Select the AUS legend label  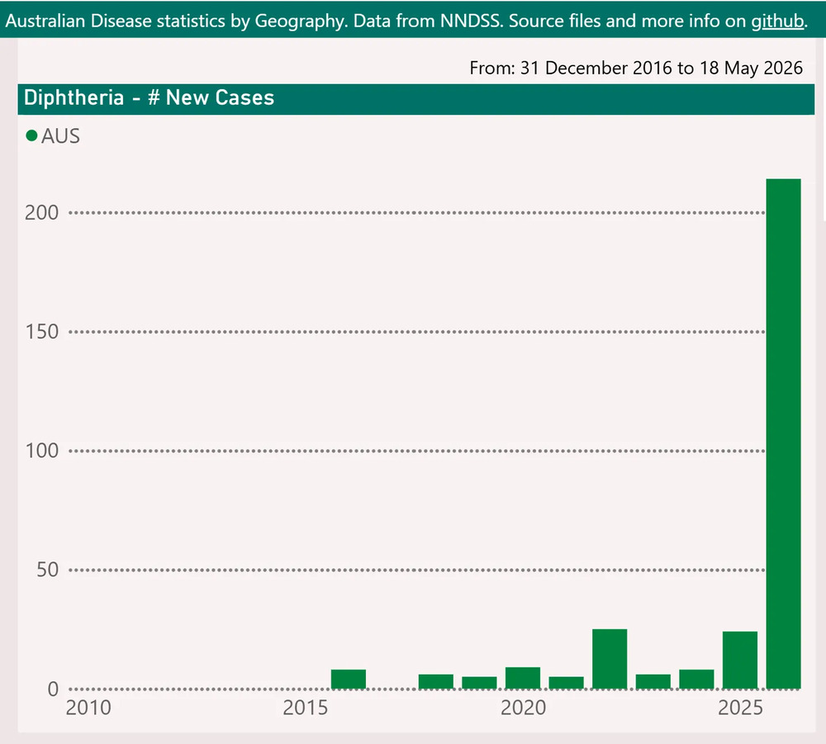[x=60, y=136]
